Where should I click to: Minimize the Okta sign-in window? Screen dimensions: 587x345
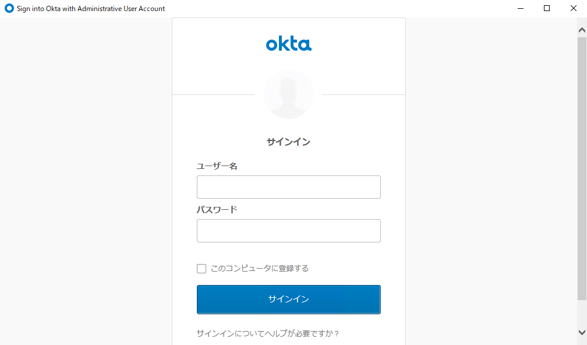[520, 9]
